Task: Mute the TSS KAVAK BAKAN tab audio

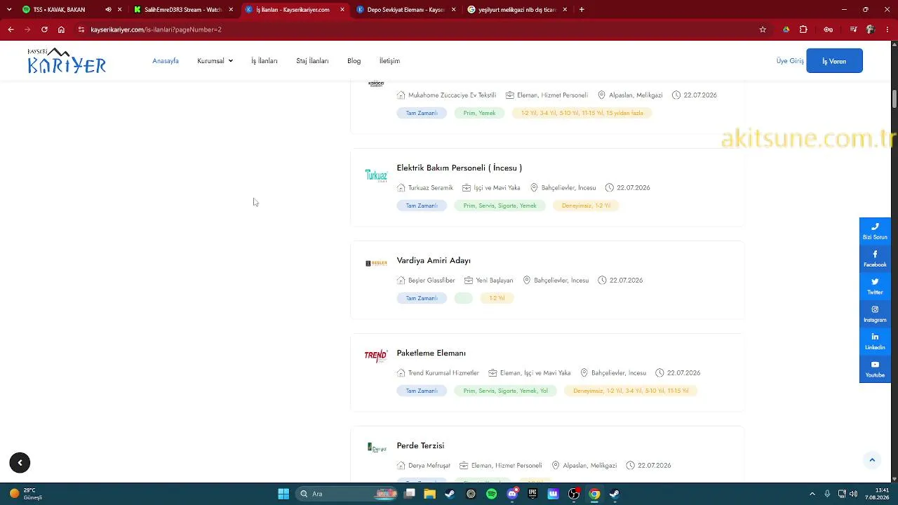Action: point(108,10)
